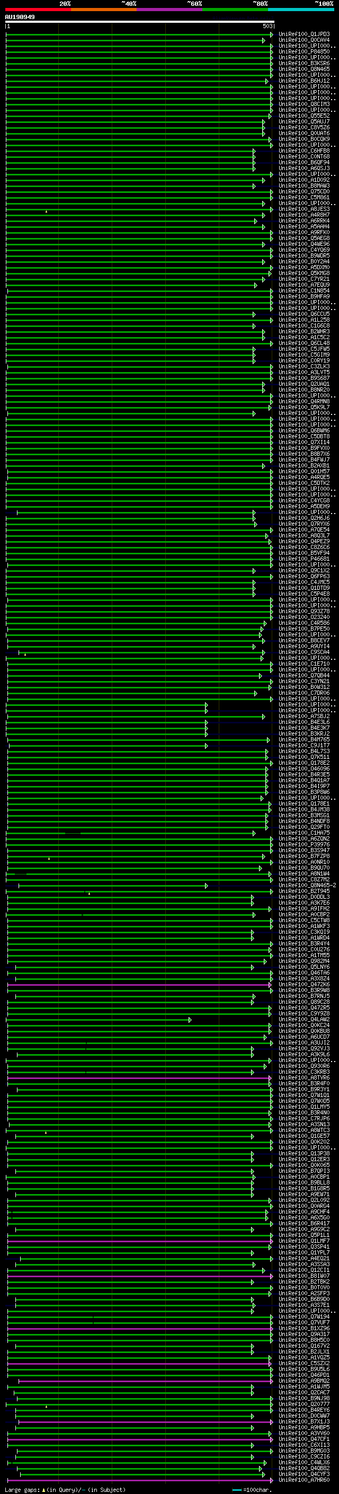
Task: Select hit label UniRef100_Q982M4
Action: point(304,961)
